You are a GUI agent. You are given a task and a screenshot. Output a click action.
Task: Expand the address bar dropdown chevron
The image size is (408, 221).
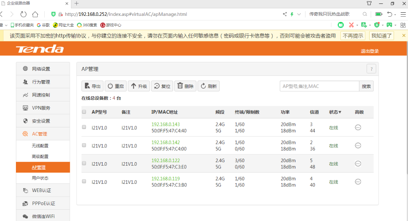(x=299, y=14)
